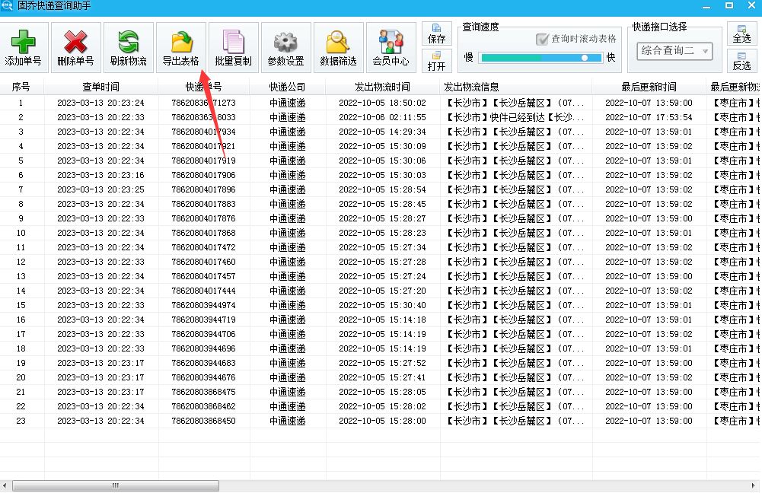Toggle the 查询时滚动表格 scrolling checkbox
The width and height of the screenshot is (762, 493).
543,40
